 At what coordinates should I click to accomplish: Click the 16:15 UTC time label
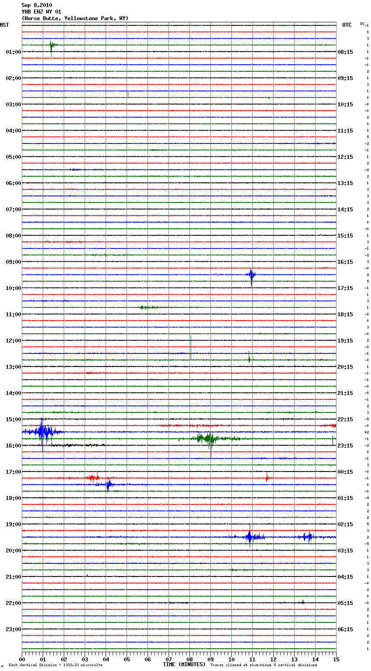click(345, 262)
